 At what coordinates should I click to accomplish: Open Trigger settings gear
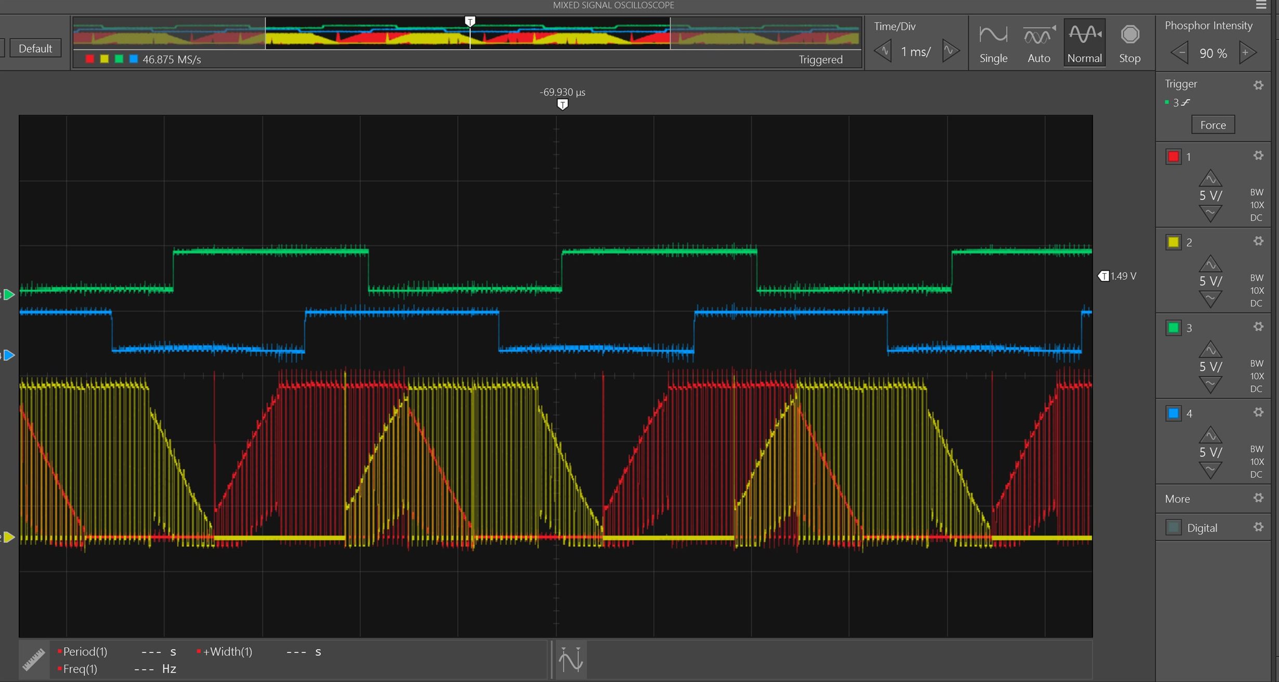tap(1258, 85)
